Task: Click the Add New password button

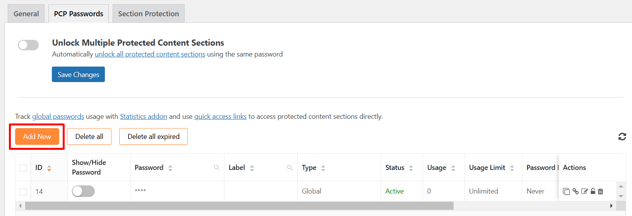Action: click(37, 137)
